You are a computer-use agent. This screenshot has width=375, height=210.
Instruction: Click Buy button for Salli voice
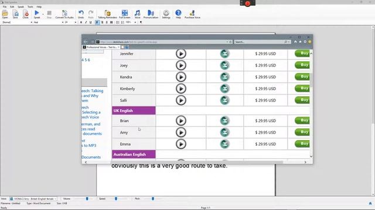[x=302, y=100]
